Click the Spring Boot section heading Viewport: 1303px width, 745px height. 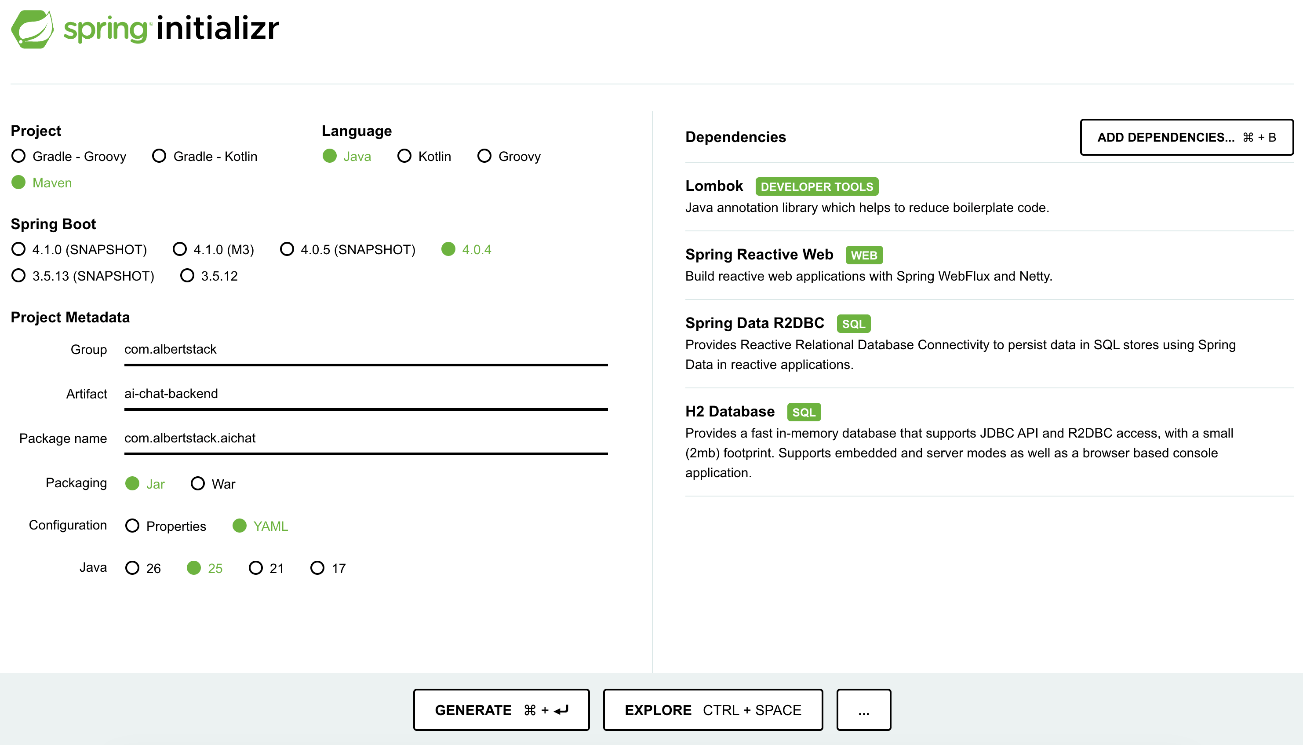coord(53,224)
